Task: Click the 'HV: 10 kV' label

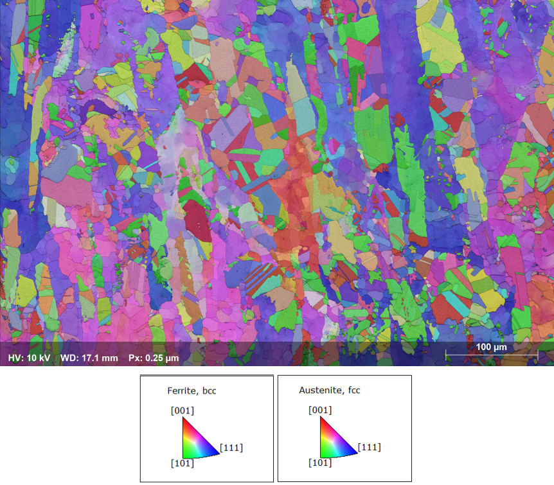Action: [x=29, y=358]
